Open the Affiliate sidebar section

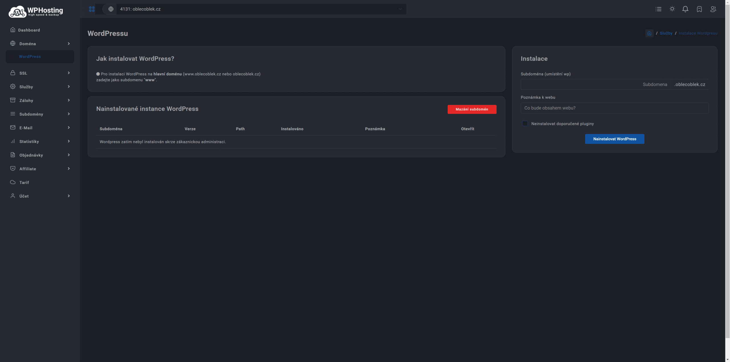point(40,169)
